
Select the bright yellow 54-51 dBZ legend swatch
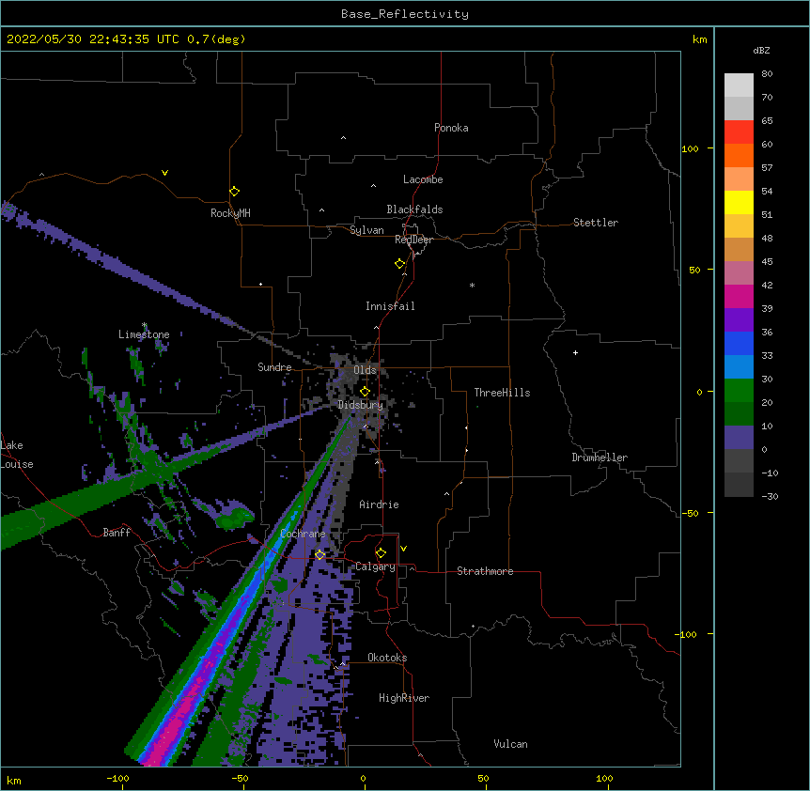(739, 202)
